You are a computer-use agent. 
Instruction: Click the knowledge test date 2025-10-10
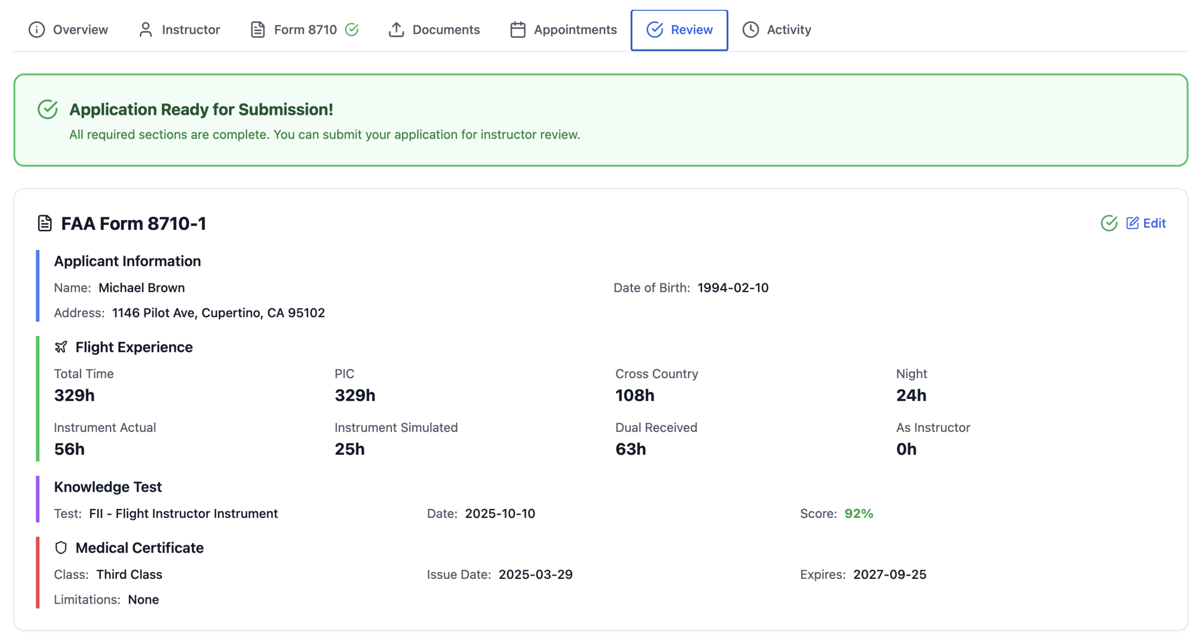[500, 514]
